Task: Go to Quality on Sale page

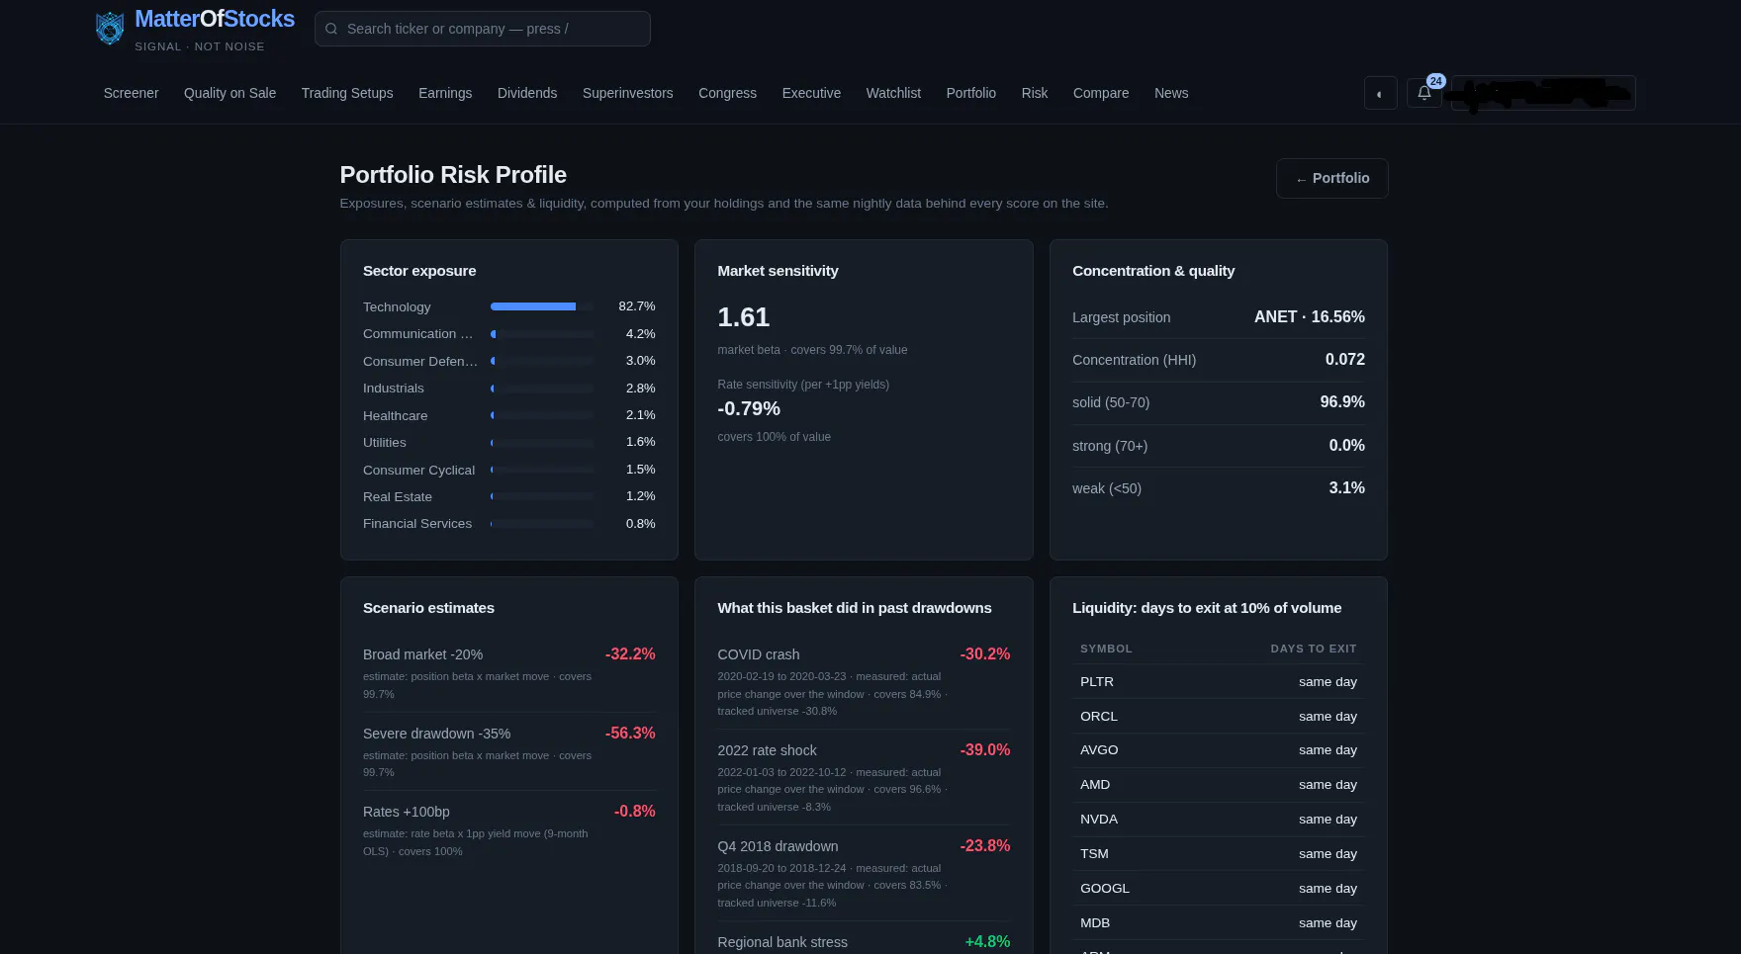Action: pyautogui.click(x=229, y=93)
